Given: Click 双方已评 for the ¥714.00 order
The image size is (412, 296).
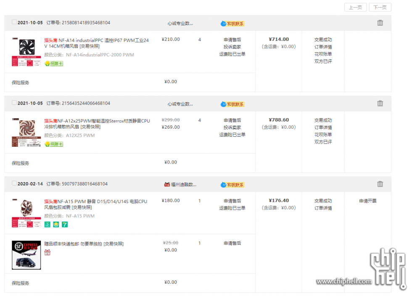Looking at the screenshot, I should (x=323, y=61).
